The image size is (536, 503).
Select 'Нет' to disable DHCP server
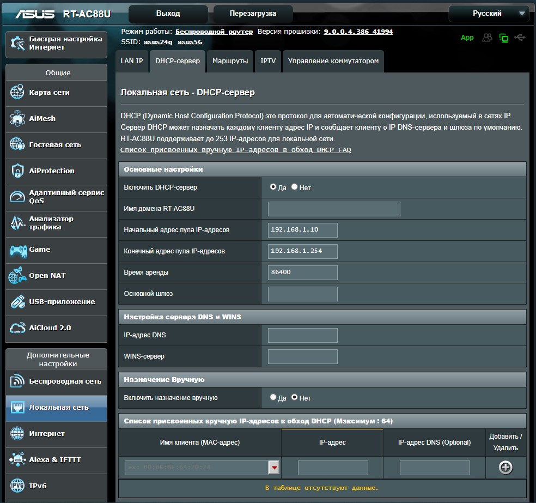click(295, 187)
